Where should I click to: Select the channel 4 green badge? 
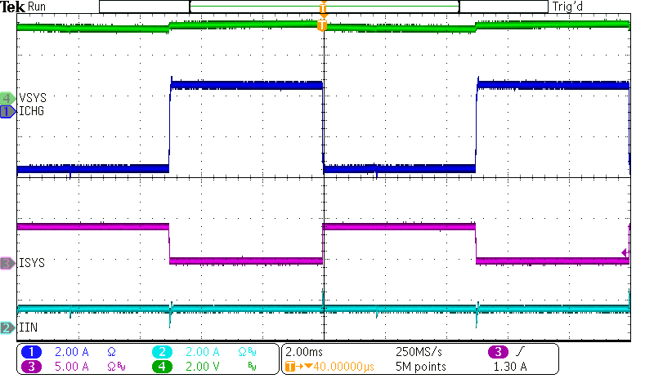163,367
